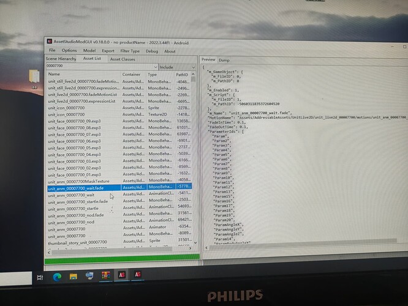
Task: Click the asset list scroll-left arrow
Action: pyautogui.click(x=49, y=252)
